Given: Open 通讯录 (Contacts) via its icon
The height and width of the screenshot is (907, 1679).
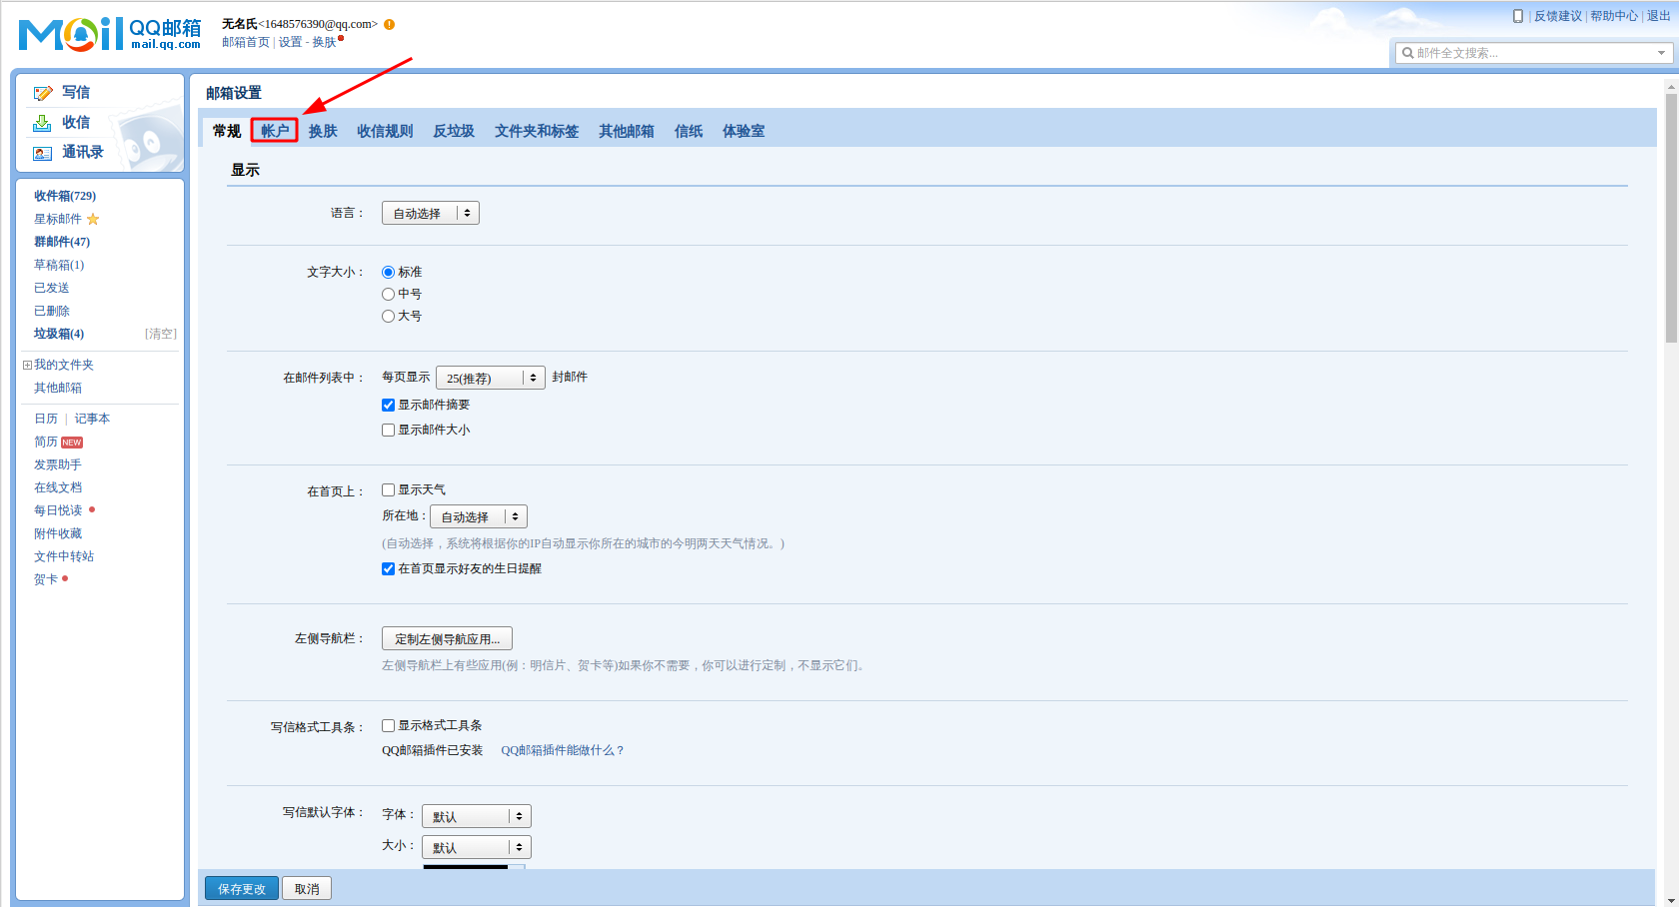Looking at the screenshot, I should pos(41,152).
